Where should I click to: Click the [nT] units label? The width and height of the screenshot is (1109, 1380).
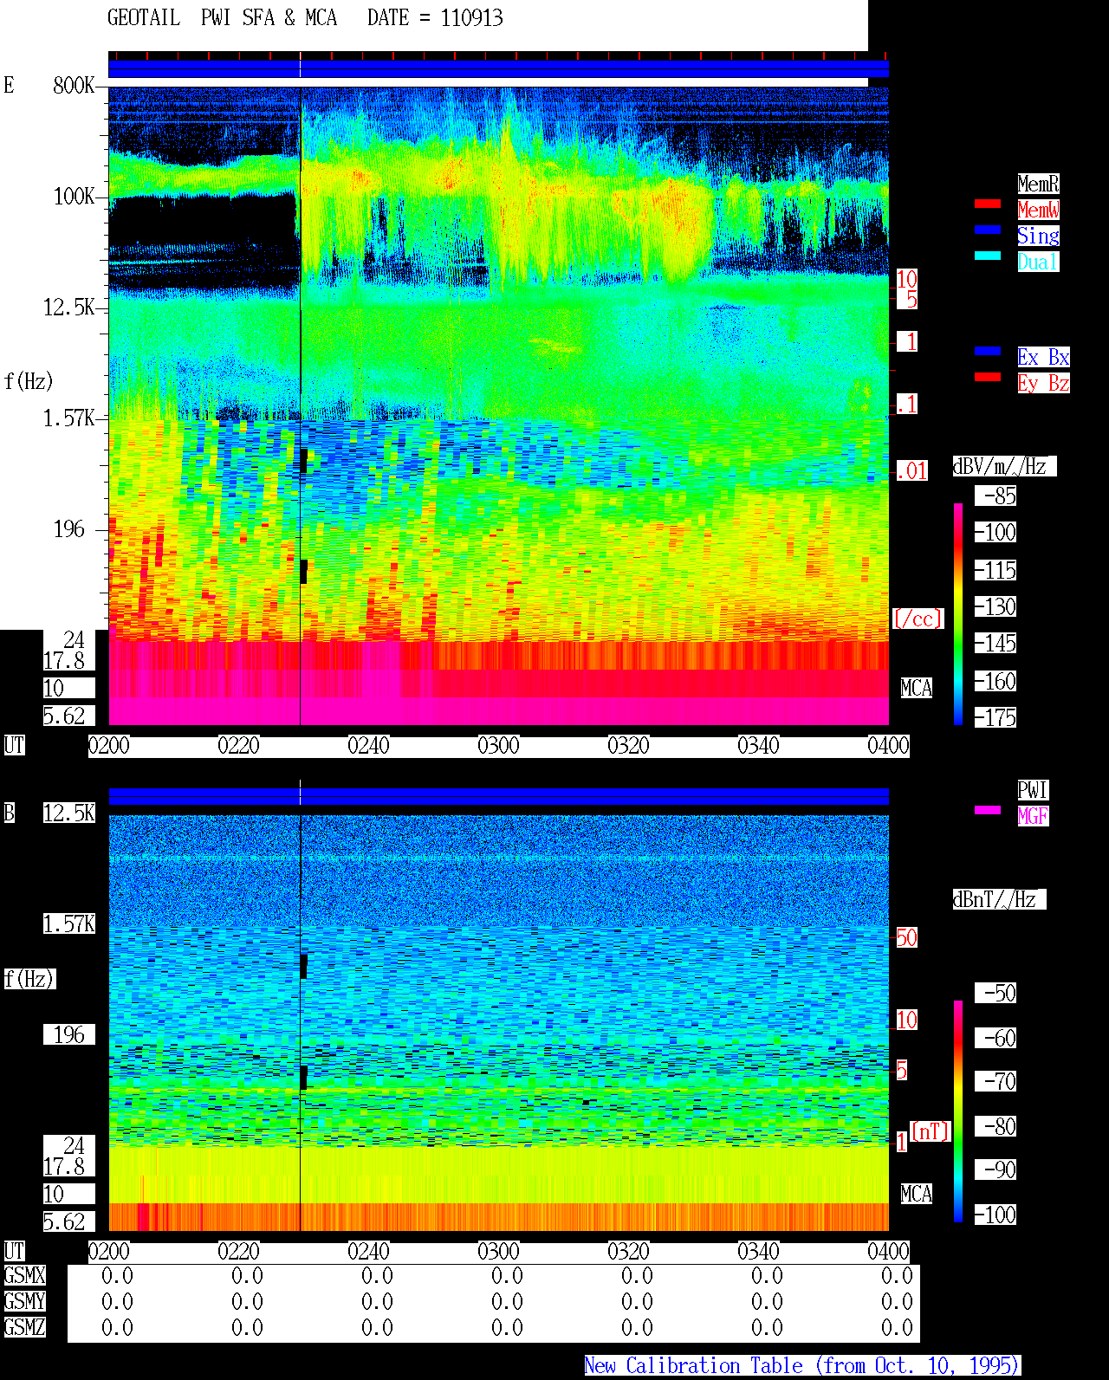(x=931, y=1131)
